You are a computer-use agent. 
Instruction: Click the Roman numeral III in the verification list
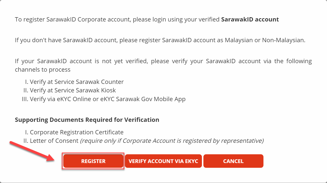click(25, 99)
